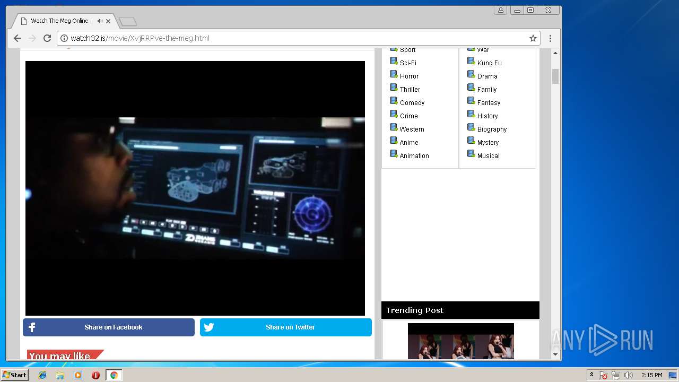Click icon beside Kung Fu genre
679x382 pixels.
pos(471,61)
